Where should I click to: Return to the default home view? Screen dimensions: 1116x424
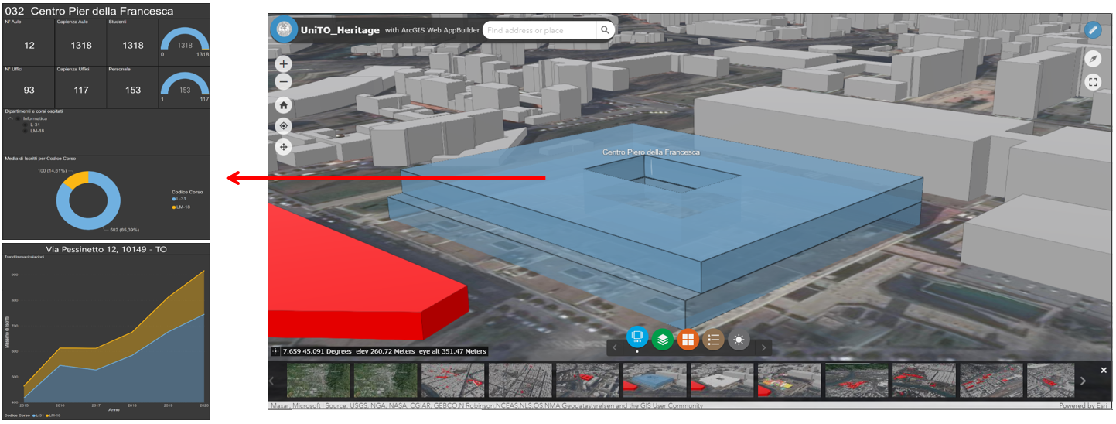pyautogui.click(x=284, y=105)
